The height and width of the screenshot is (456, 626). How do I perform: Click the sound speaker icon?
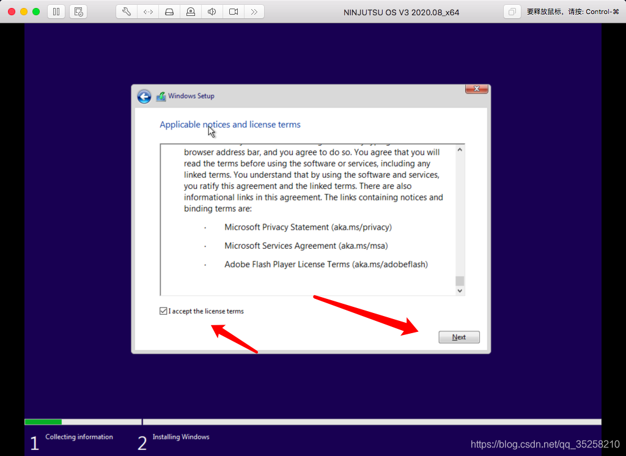point(212,12)
